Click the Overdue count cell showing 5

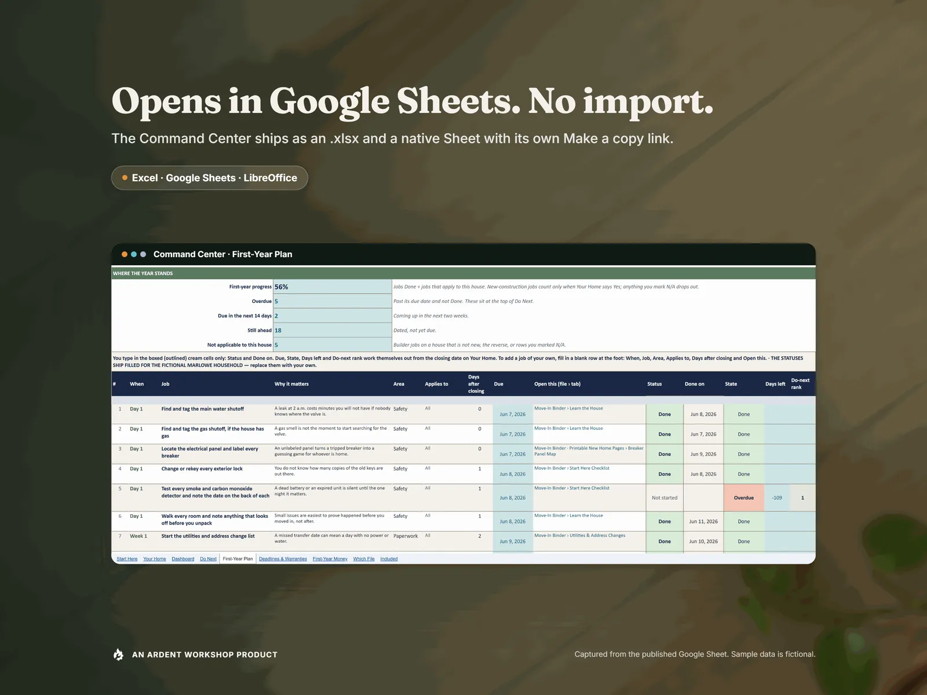[x=333, y=301]
